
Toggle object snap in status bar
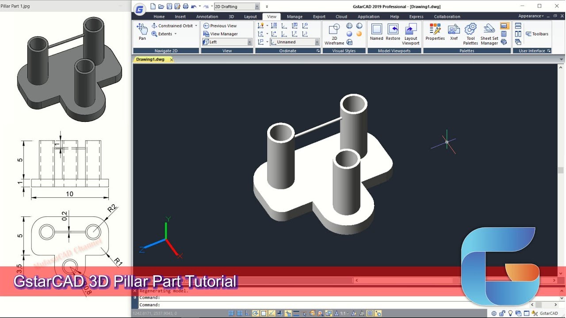264,313
